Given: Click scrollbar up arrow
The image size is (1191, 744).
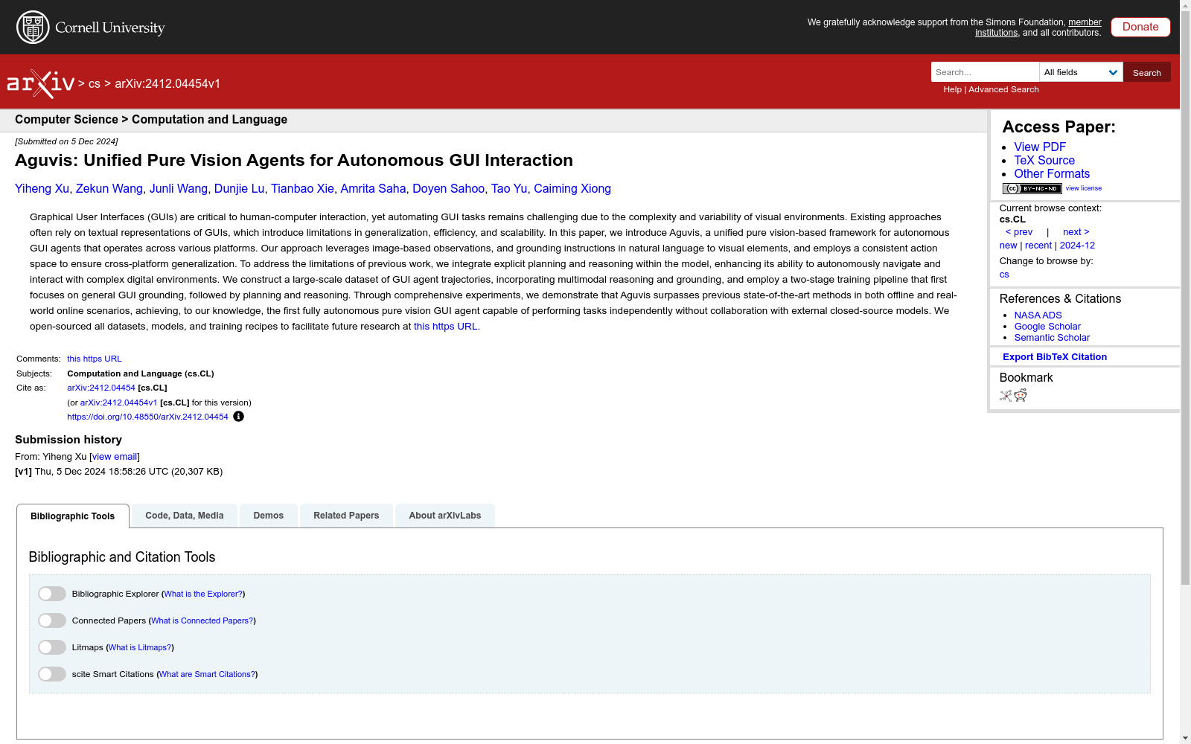Looking at the screenshot, I should coord(1185,5).
